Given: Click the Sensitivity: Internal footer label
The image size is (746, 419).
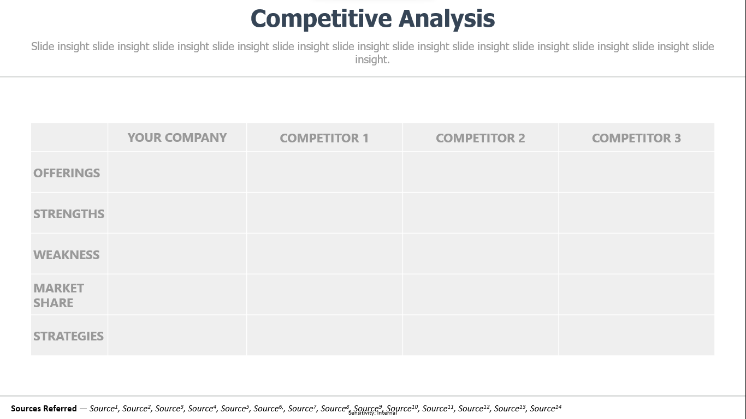Looking at the screenshot, I should (372, 413).
